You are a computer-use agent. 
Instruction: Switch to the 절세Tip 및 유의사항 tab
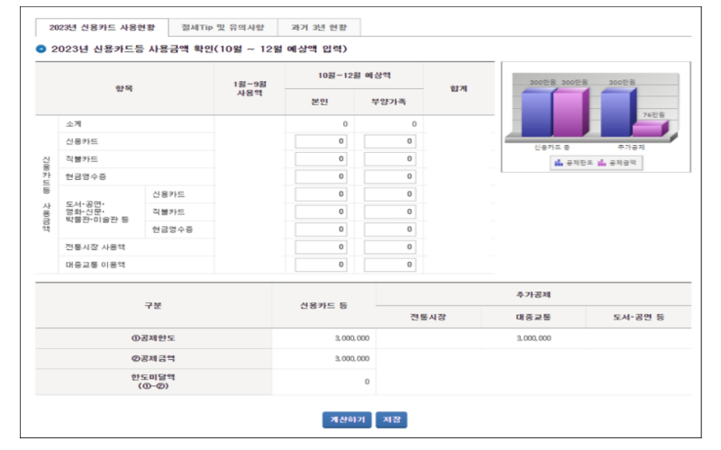click(x=223, y=28)
